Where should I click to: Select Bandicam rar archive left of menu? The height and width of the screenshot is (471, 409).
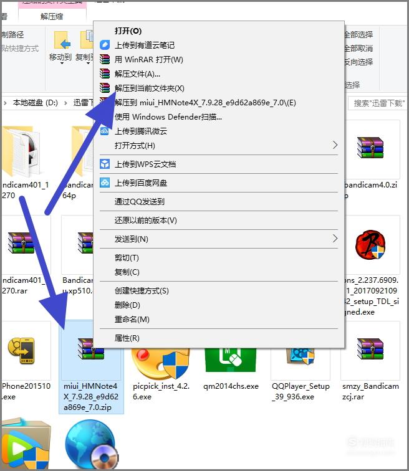click(85, 243)
